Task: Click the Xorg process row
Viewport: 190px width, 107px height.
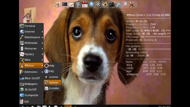Action: [144, 65]
